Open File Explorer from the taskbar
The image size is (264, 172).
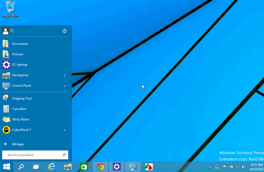[x=68, y=167]
